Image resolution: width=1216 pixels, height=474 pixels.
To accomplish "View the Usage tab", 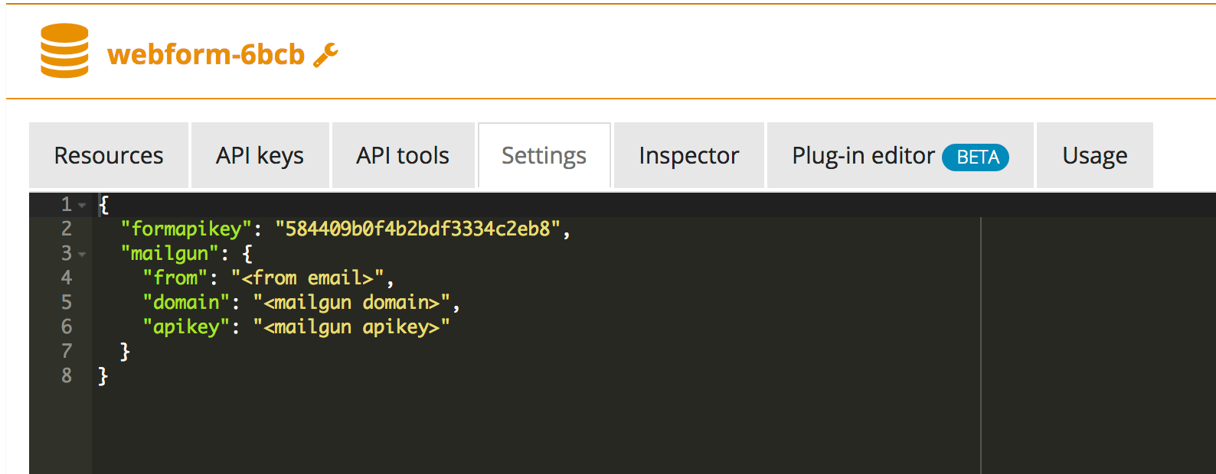I will 1094,156.
